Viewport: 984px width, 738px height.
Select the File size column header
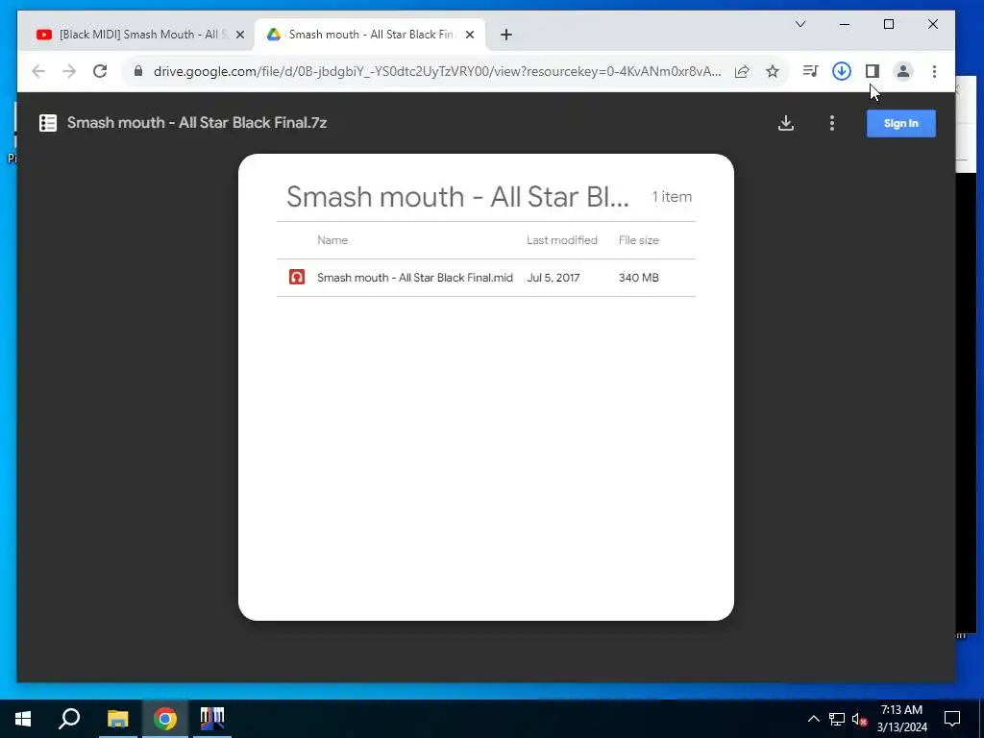(638, 239)
